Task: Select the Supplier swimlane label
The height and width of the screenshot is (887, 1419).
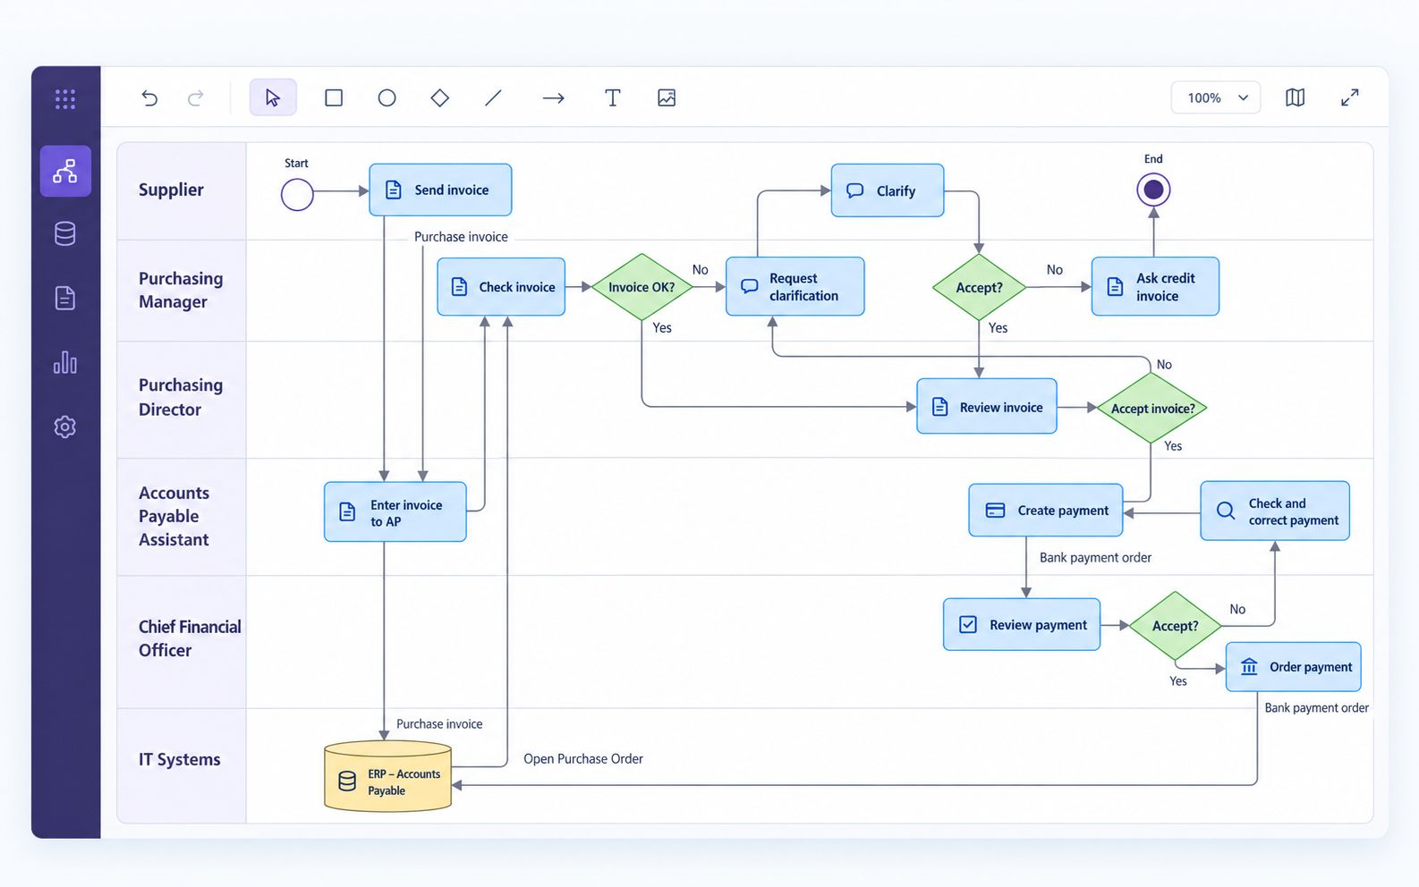Action: [171, 190]
